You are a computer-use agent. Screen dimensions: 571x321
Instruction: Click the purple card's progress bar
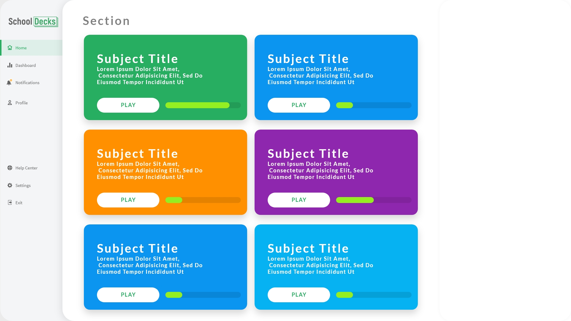tap(374, 200)
